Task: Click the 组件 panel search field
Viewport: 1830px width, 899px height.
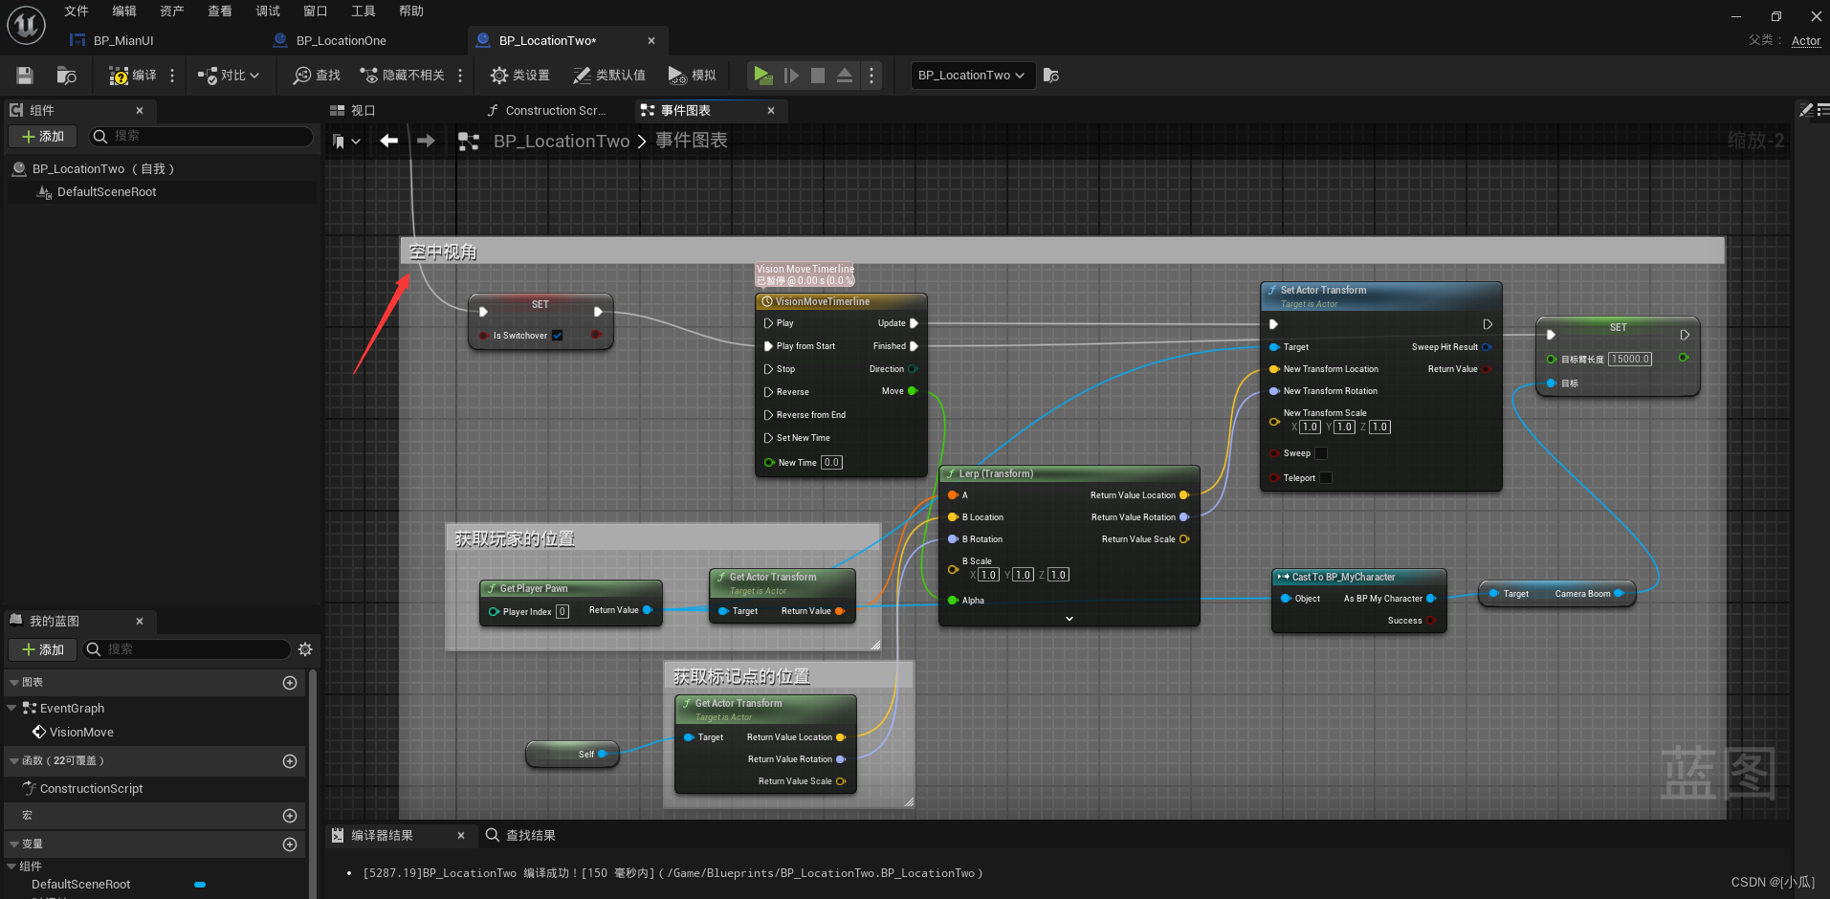Action: click(x=201, y=137)
